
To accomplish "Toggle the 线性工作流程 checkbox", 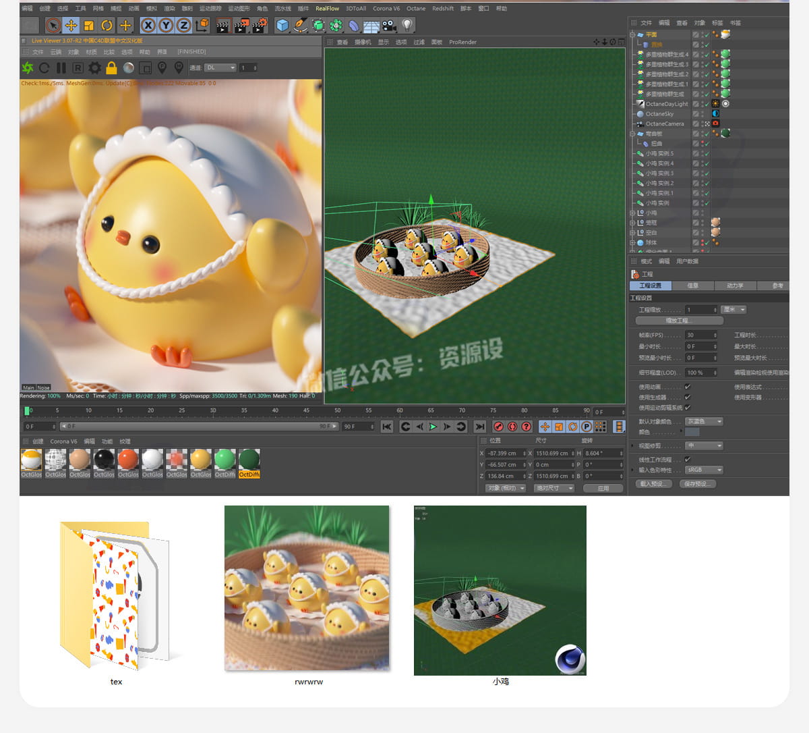I will click(688, 460).
